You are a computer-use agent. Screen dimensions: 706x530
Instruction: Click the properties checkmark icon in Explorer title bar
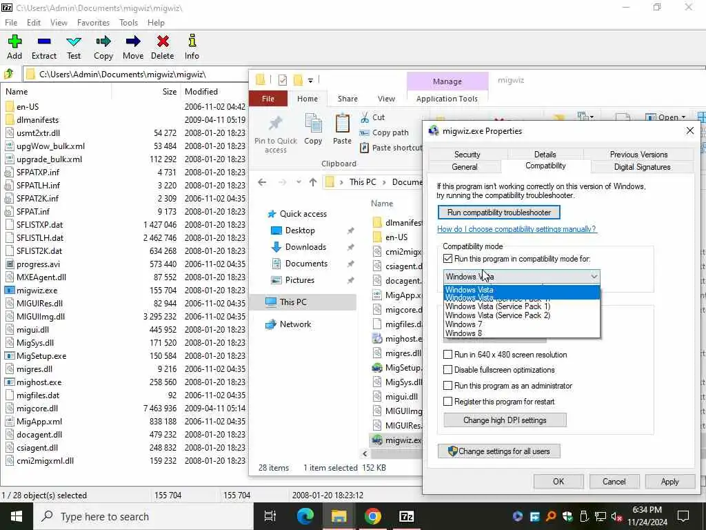(x=283, y=80)
